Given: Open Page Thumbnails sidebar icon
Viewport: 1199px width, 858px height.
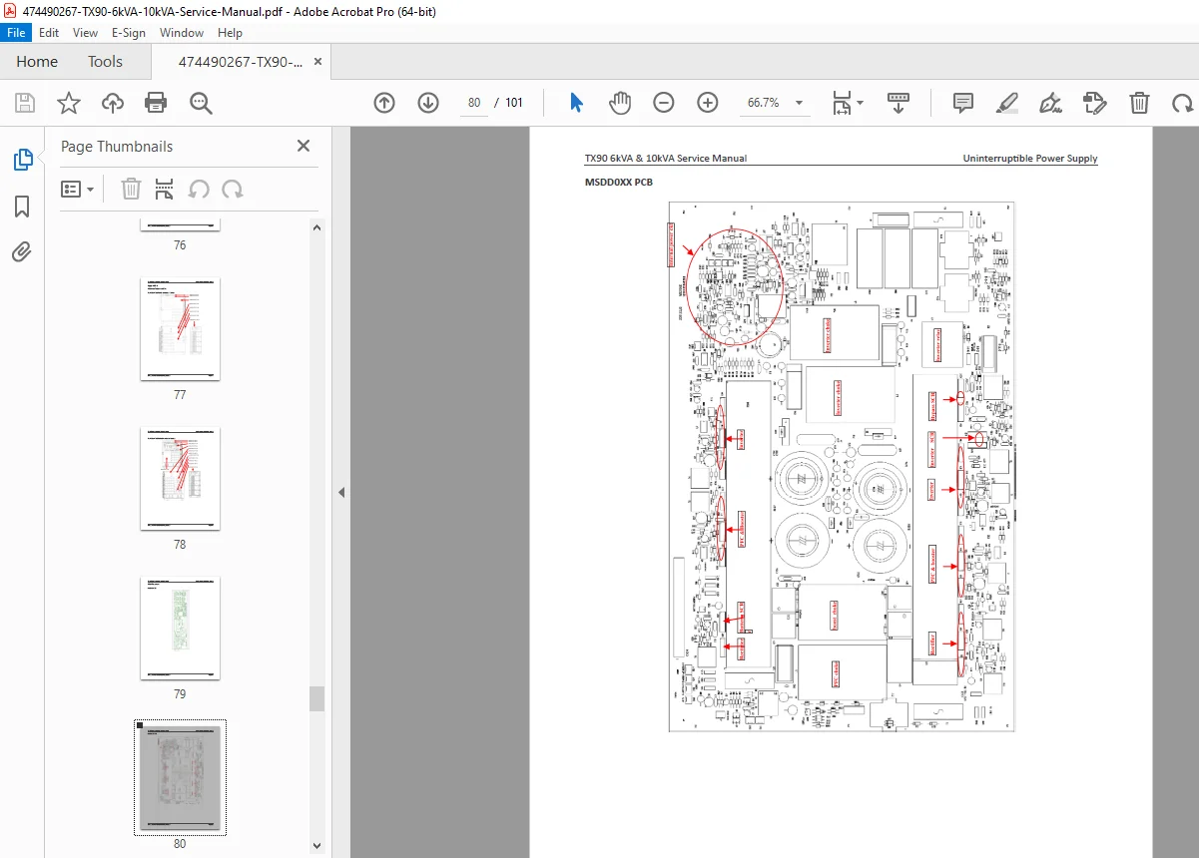Looking at the screenshot, I should pos(22,160).
